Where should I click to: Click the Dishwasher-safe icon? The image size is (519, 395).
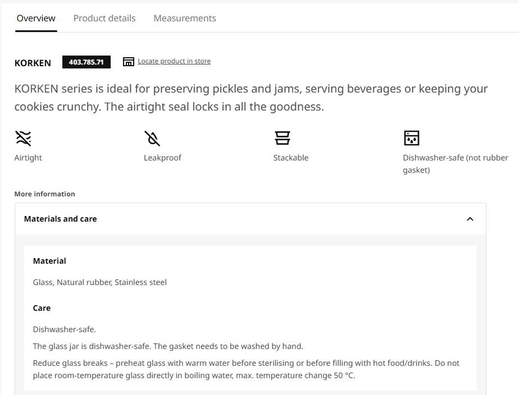point(411,138)
